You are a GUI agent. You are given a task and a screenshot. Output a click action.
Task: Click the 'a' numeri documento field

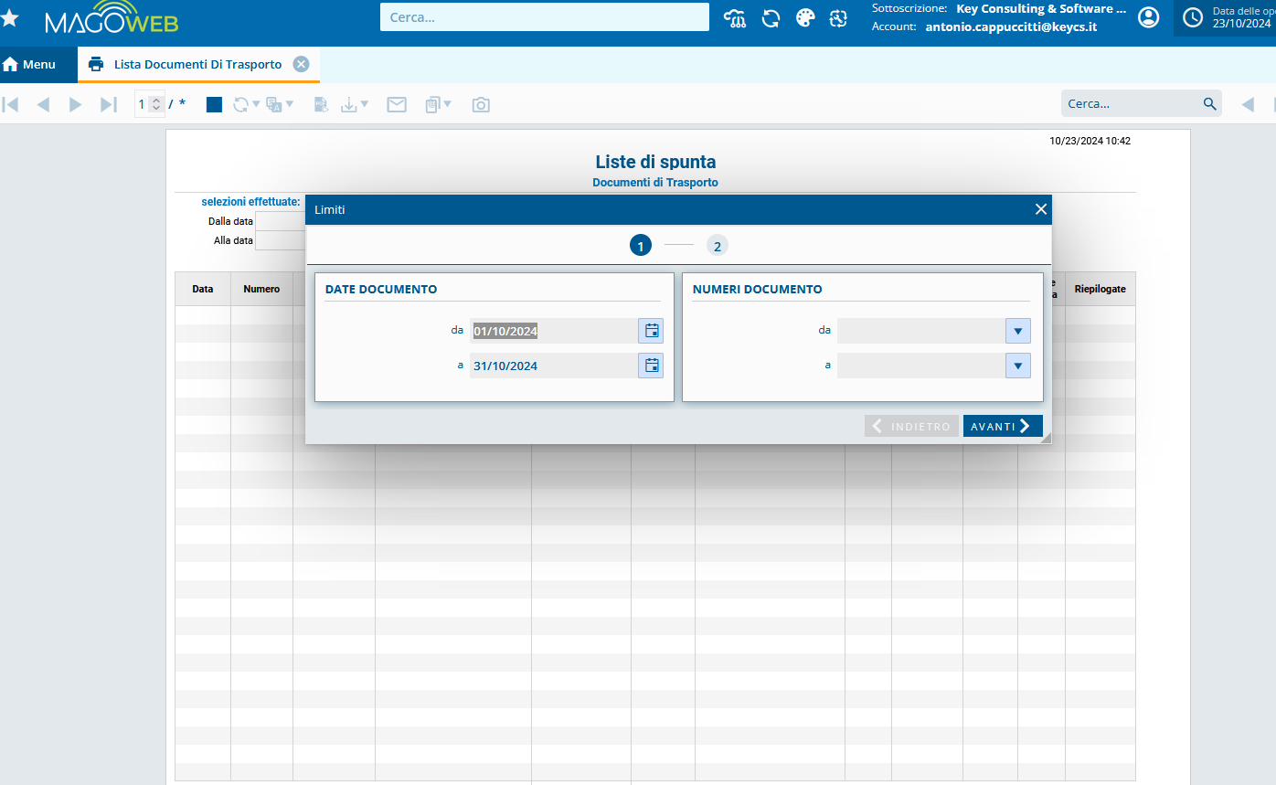pos(920,366)
